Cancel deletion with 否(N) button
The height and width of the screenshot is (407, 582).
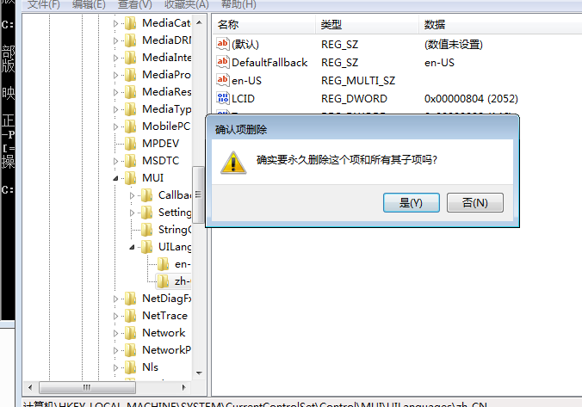[x=475, y=202]
